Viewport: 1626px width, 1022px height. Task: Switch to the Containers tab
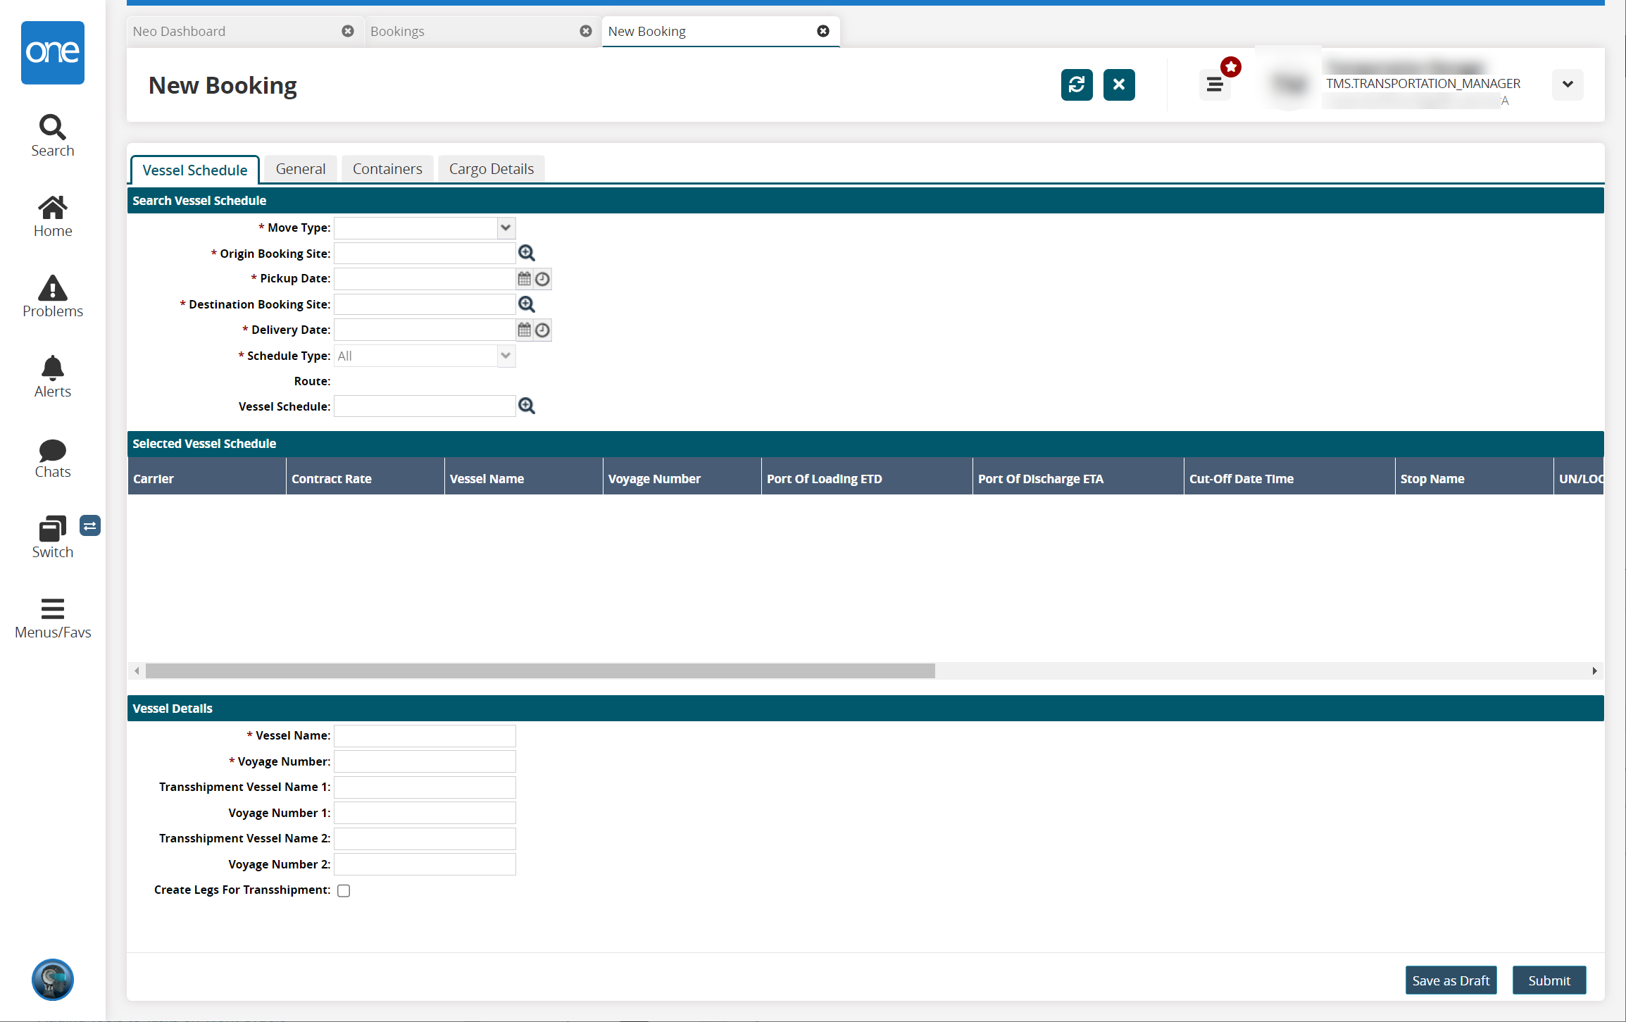tap(387, 169)
